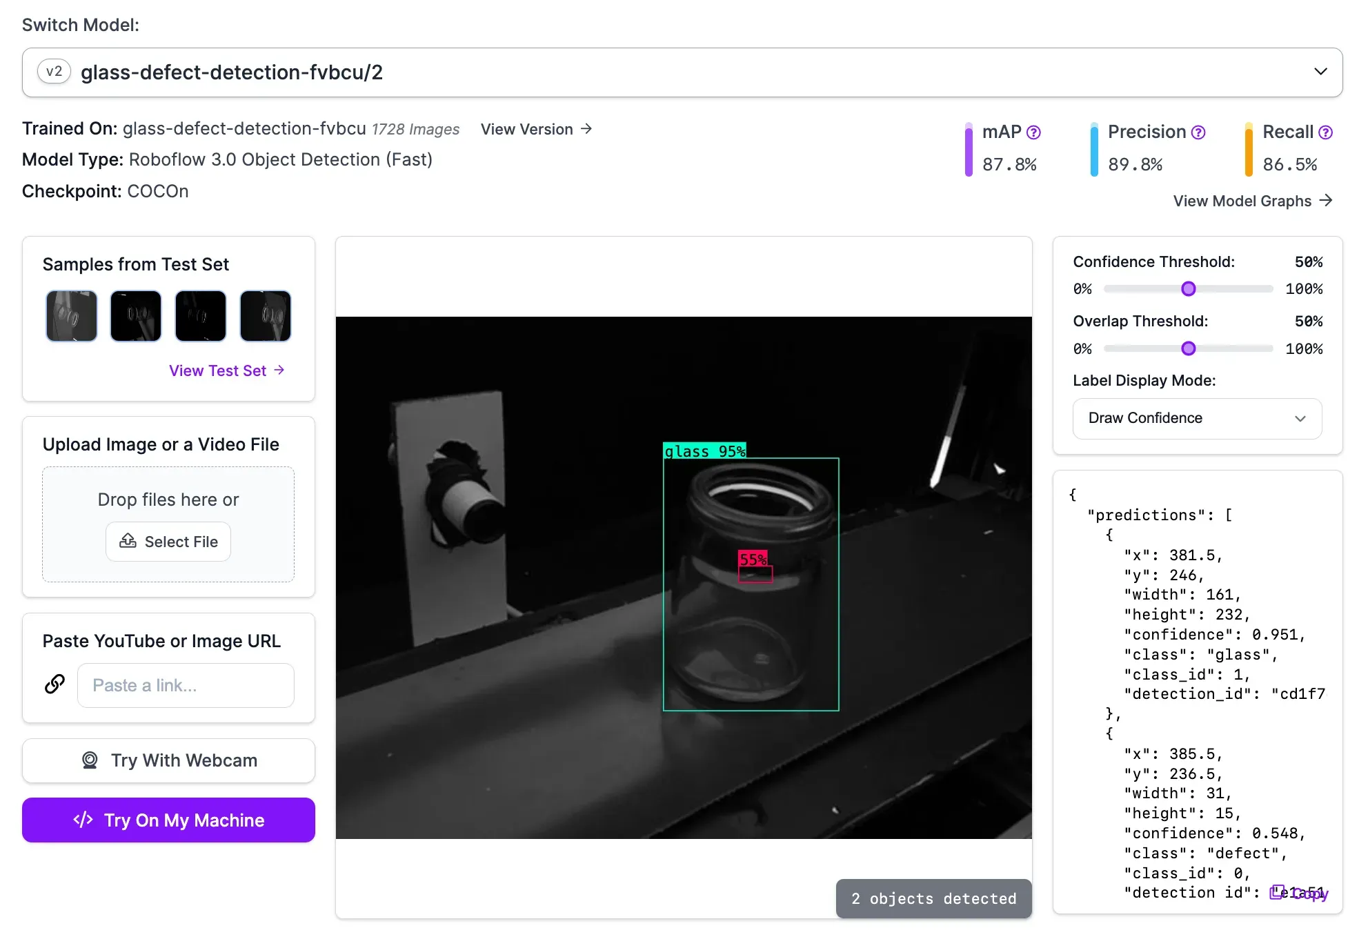The width and height of the screenshot is (1359, 948).
Task: Click the webcam icon in Try With Webcam
Action: [x=90, y=760]
